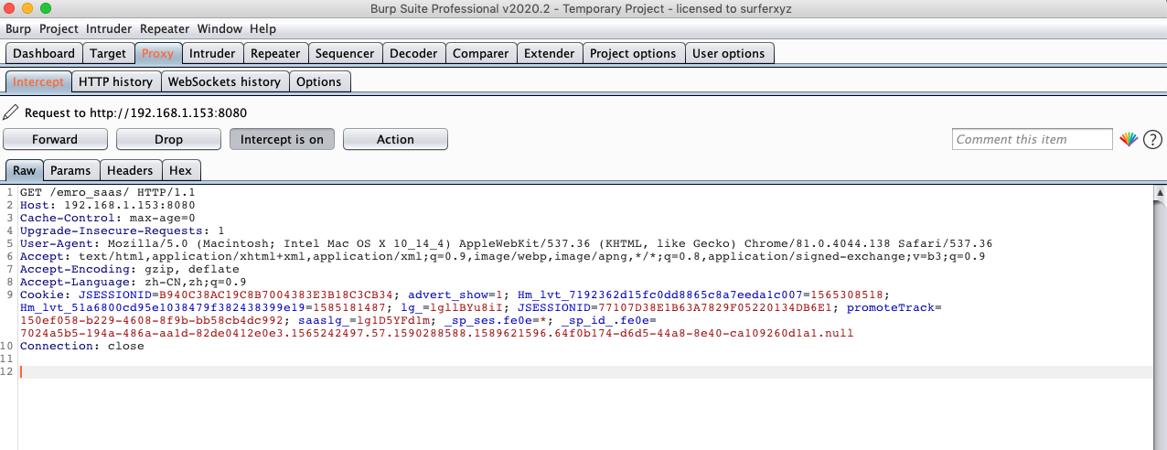This screenshot has height=450, width=1167.
Task: Open the colorful highlight picker icon
Action: [1129, 140]
